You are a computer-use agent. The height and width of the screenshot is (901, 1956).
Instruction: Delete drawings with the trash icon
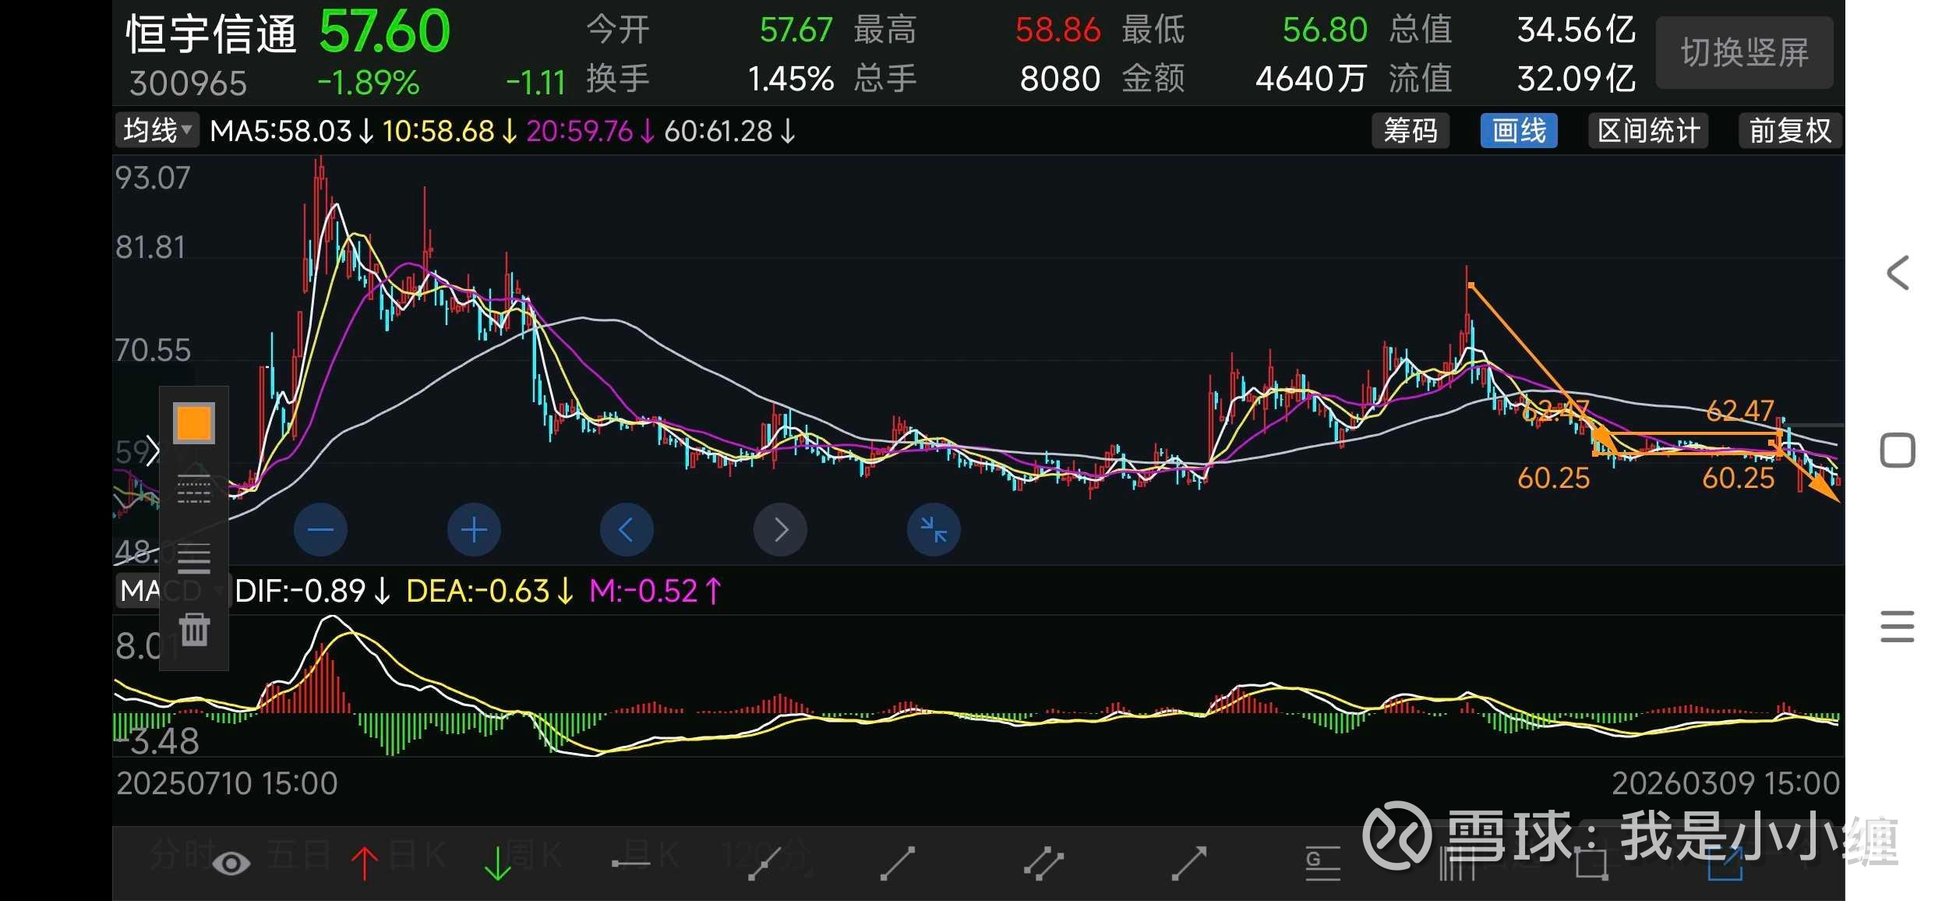[x=194, y=629]
